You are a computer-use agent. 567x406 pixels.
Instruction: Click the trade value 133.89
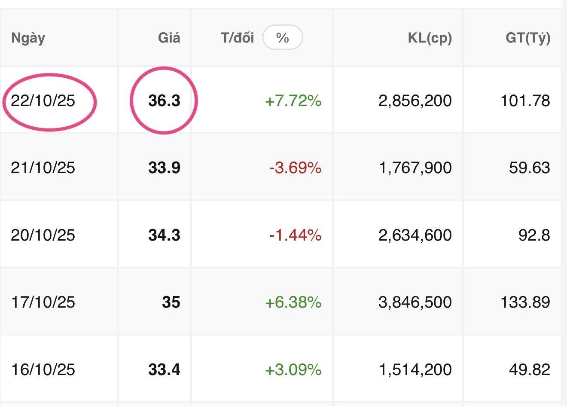coord(525,302)
